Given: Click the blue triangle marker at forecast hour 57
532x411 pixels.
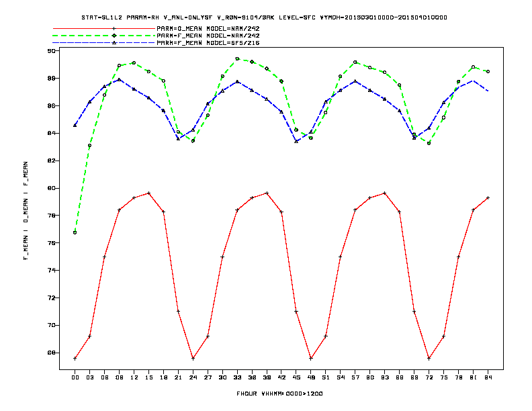Looking at the screenshot, I should [355, 81].
